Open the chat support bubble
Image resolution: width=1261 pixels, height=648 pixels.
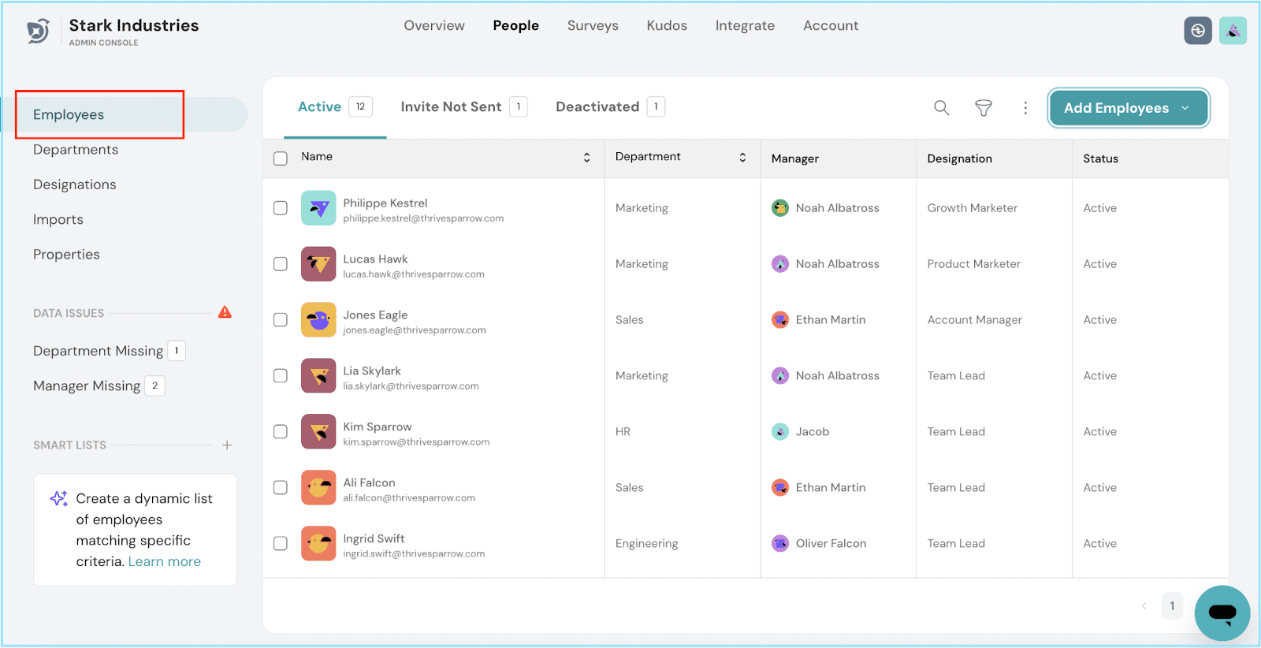[x=1222, y=613]
